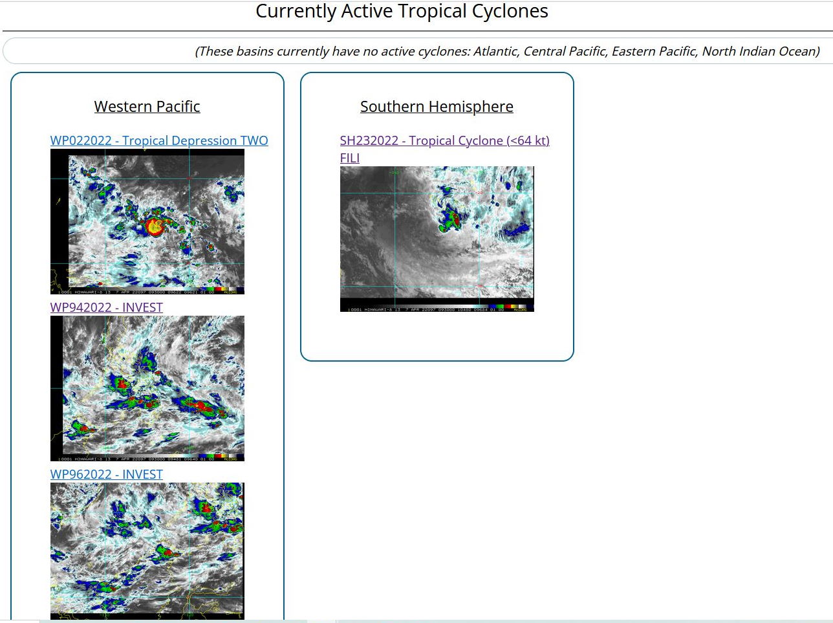
Task: Open the WP942022 INVEST link
Action: coord(106,307)
